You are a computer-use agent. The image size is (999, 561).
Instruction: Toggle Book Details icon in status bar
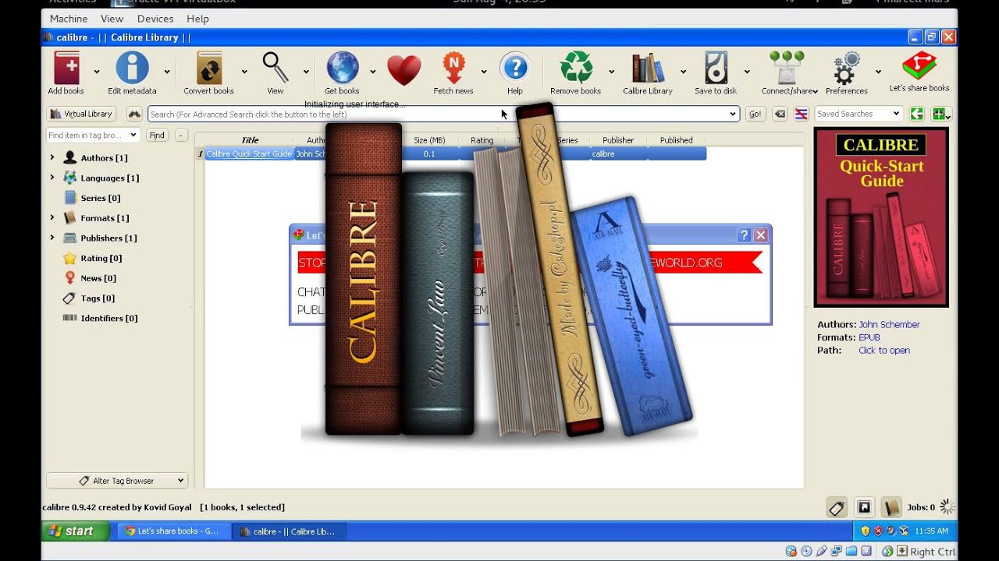tap(891, 508)
